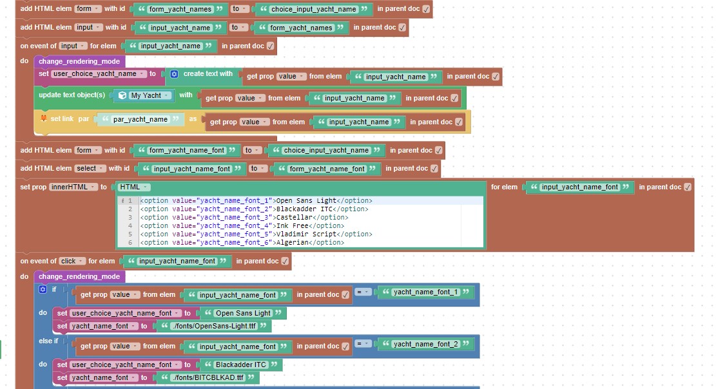This screenshot has width=716, height=389.
Task: Open 'value' dropdown in set link par row
Action: [x=255, y=122]
